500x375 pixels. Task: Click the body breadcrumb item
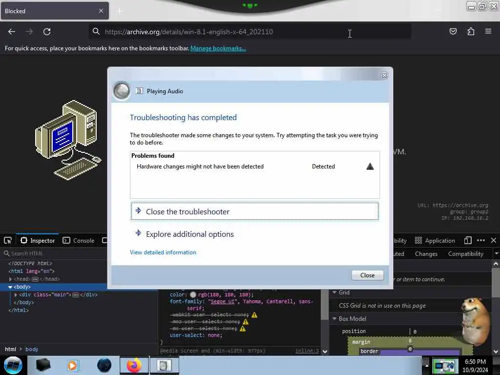pyautogui.click(x=32, y=349)
